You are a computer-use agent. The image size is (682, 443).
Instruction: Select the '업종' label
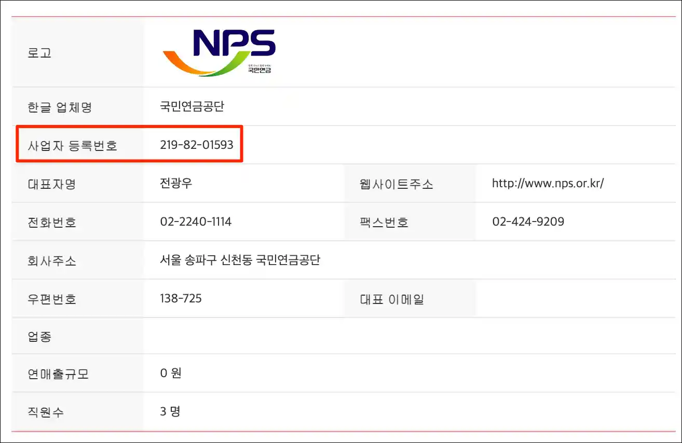click(39, 337)
